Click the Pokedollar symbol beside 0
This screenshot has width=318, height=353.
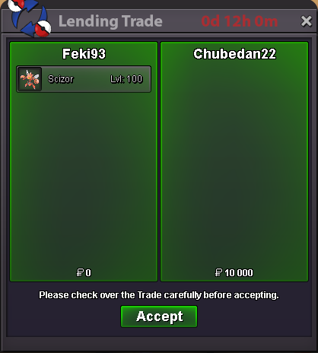(x=80, y=272)
